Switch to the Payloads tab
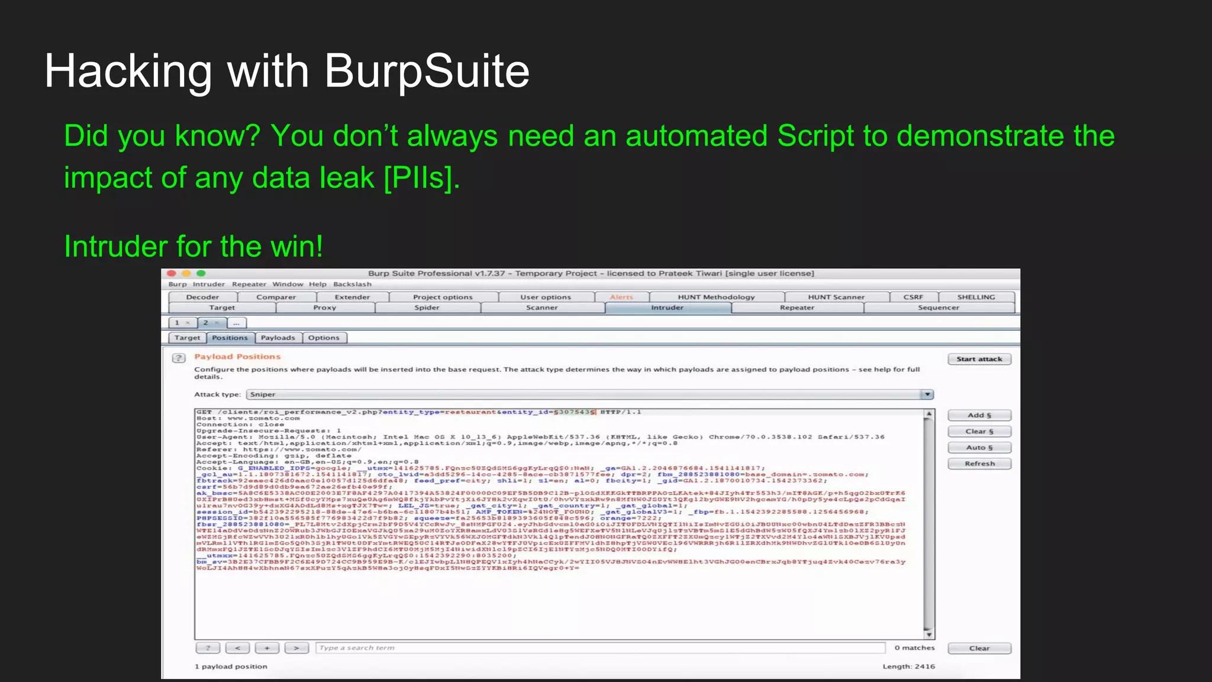The image size is (1212, 682). [278, 337]
